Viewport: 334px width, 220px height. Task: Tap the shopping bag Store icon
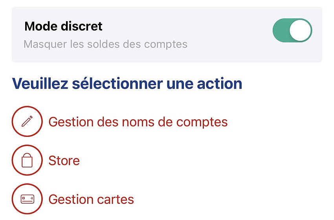coord(27,160)
